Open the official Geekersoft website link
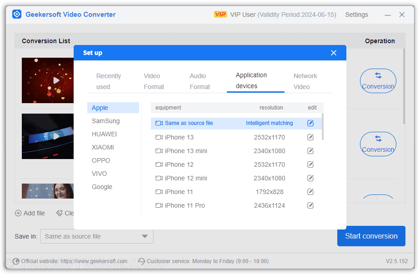The width and height of the screenshot is (420, 274). click(94, 261)
